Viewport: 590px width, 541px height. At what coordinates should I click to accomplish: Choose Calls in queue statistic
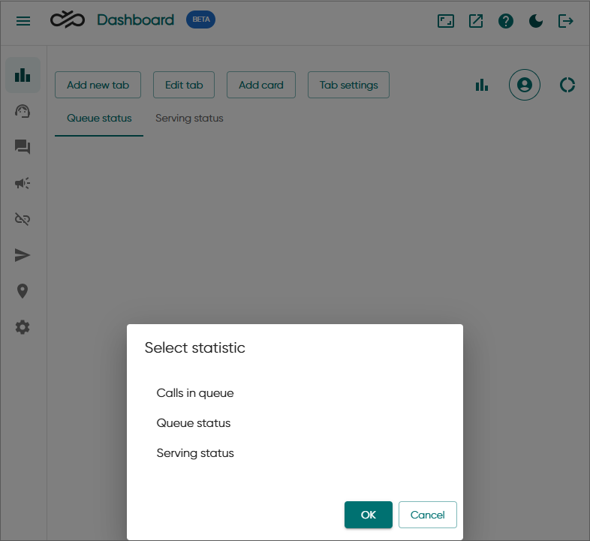(x=195, y=393)
